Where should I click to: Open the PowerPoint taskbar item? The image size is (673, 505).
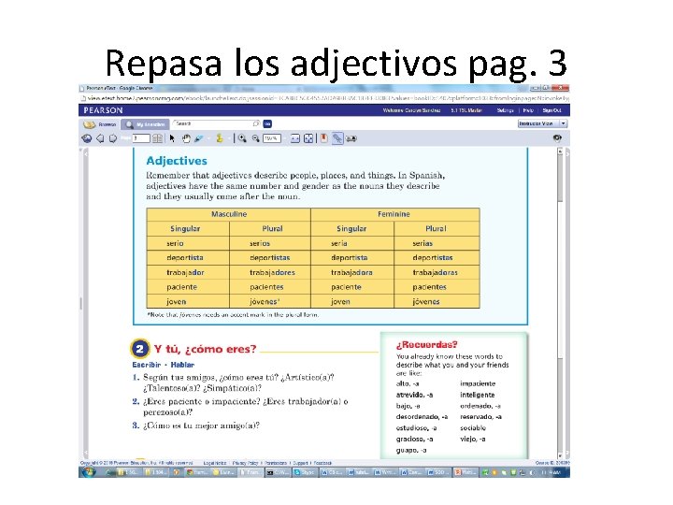pyautogui.click(x=465, y=472)
